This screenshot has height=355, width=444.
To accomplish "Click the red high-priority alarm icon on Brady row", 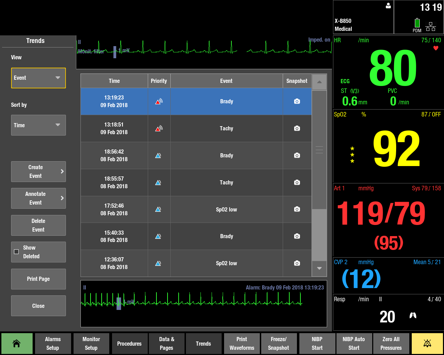I will [159, 101].
